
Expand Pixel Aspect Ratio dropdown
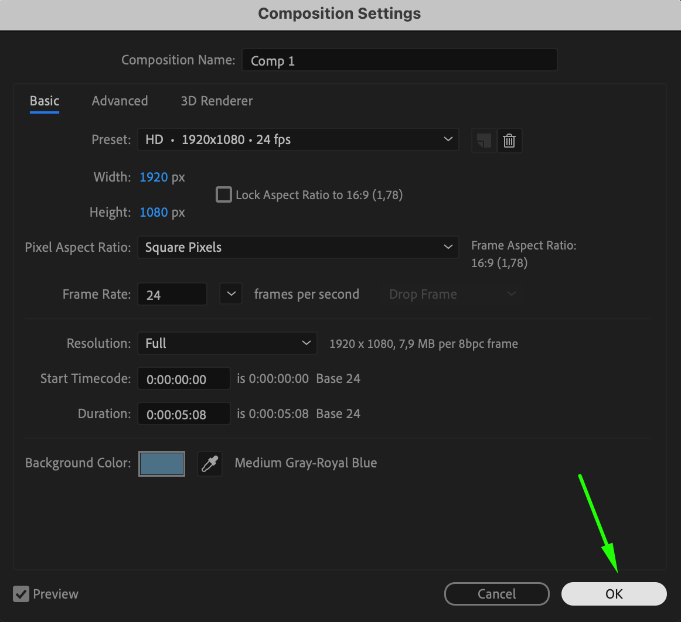coord(298,247)
